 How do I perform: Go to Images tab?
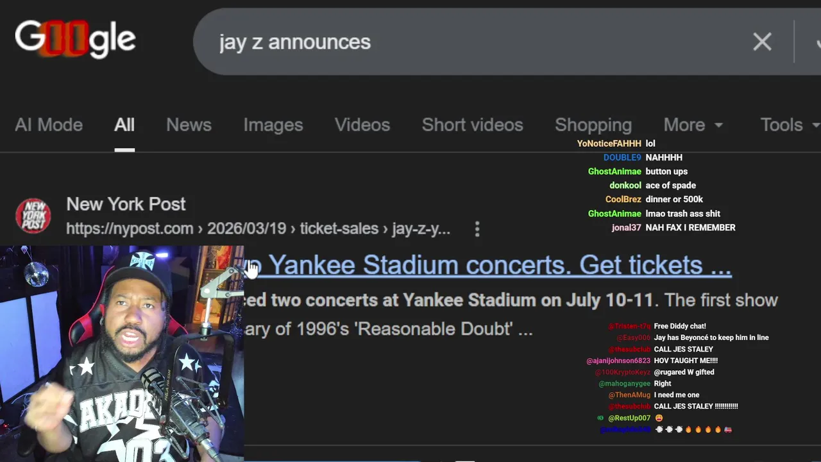[273, 124]
